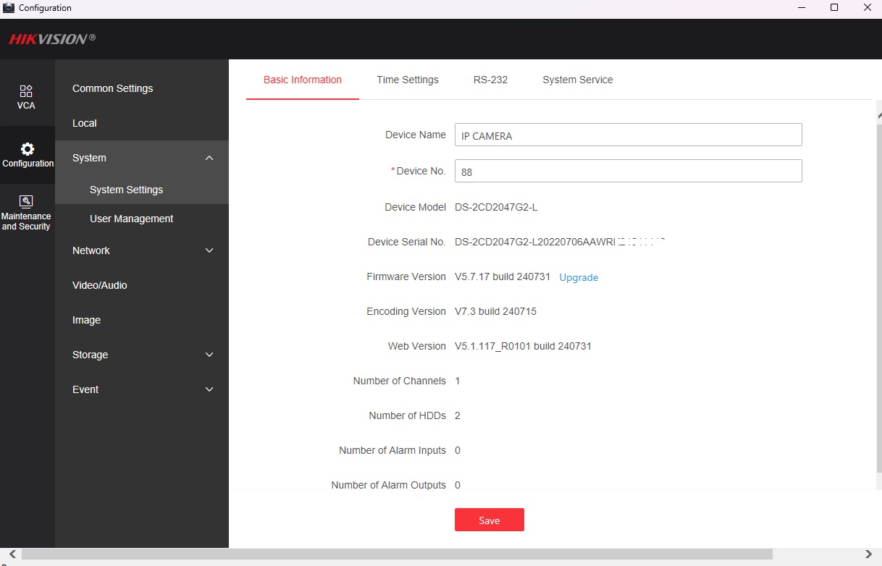Open the VCA panel icon
Screen dimensions: 882x566
click(x=26, y=91)
